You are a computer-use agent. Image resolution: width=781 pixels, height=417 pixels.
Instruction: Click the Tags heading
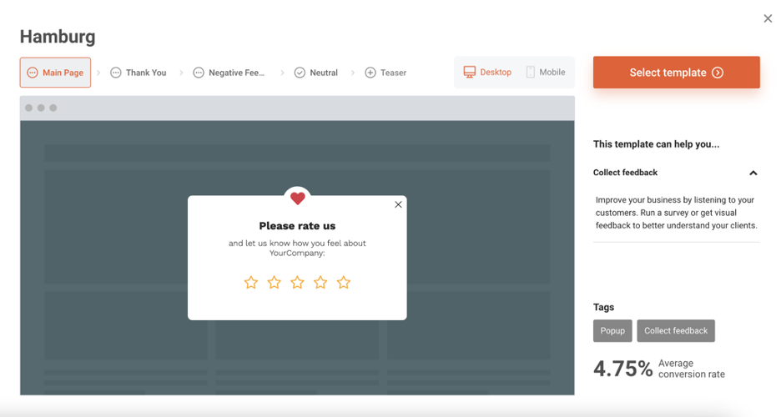[x=603, y=307]
